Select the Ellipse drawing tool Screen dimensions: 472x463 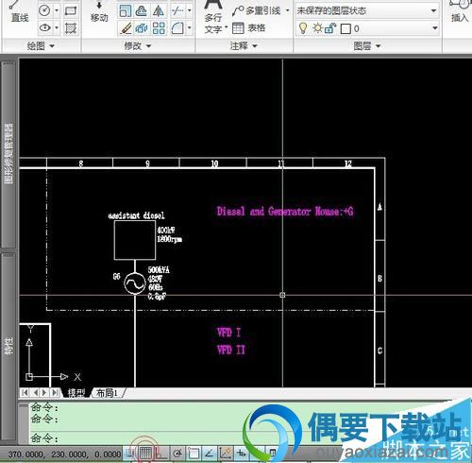[45, 28]
